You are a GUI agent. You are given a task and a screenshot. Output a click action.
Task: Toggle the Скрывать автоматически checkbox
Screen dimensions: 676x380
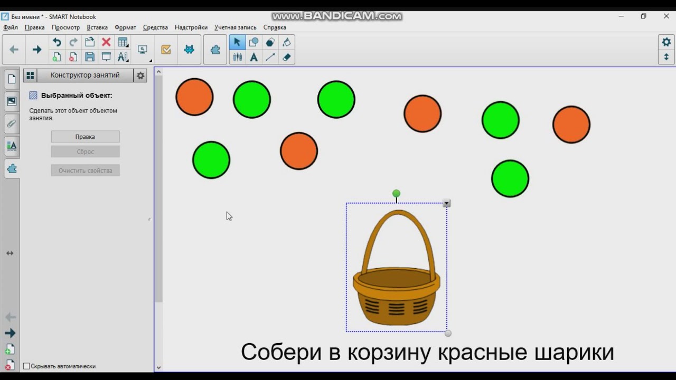[26, 366]
